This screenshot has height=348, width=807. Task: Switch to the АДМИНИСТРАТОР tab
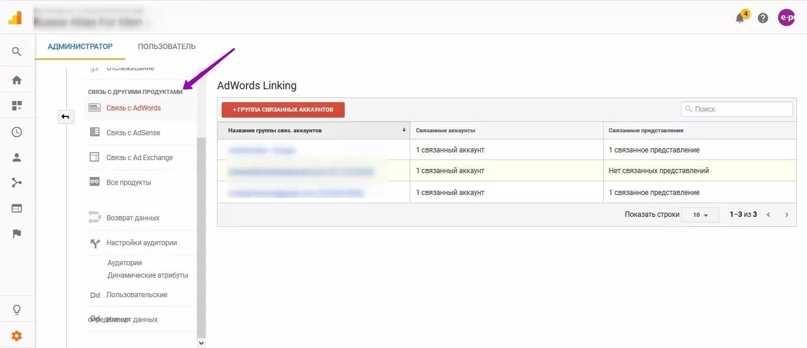[80, 46]
